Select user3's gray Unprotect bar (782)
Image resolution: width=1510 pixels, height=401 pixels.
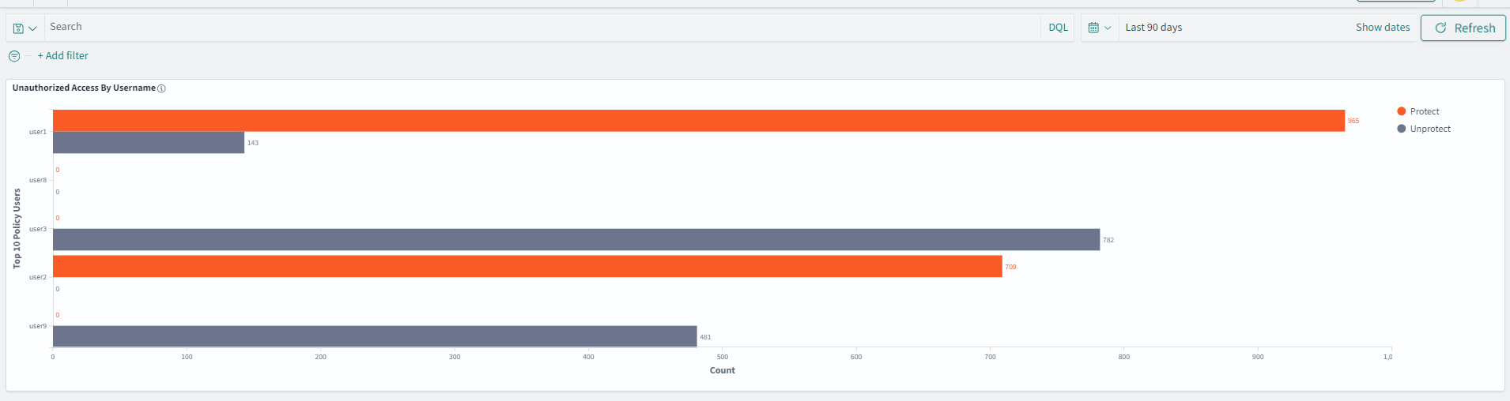576,240
